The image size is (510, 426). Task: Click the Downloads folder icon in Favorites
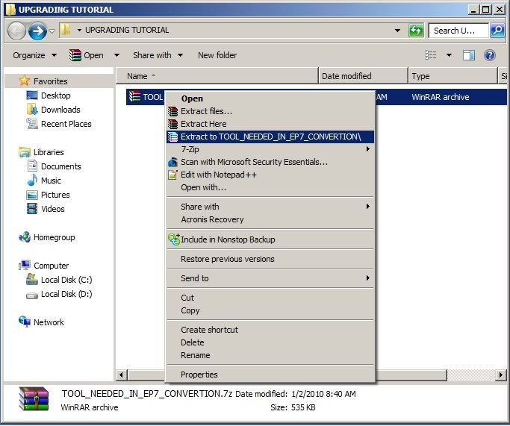32,110
